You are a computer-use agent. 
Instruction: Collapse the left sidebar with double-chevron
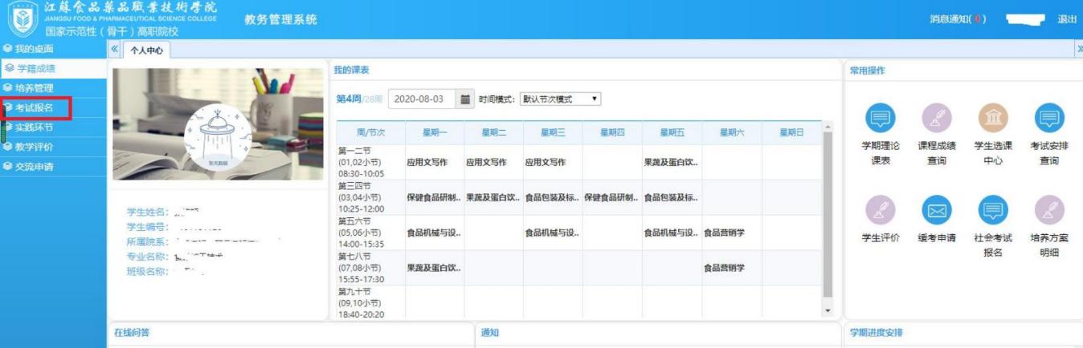pos(113,51)
